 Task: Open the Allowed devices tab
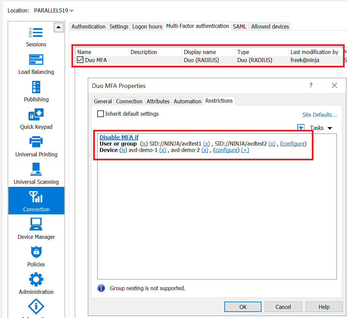270,26
